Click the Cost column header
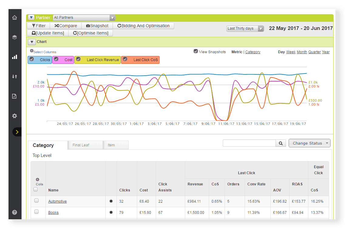 click(x=144, y=190)
